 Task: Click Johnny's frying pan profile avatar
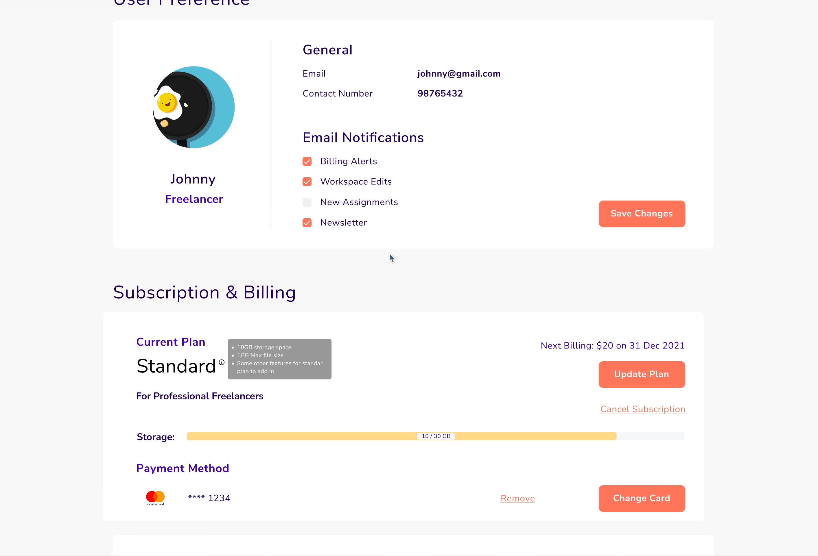coord(194,107)
